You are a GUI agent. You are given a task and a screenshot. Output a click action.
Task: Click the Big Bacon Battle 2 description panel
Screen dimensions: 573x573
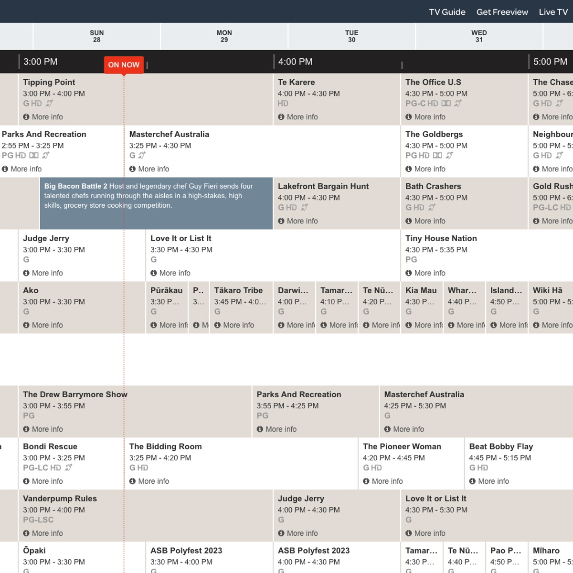pyautogui.click(x=156, y=203)
